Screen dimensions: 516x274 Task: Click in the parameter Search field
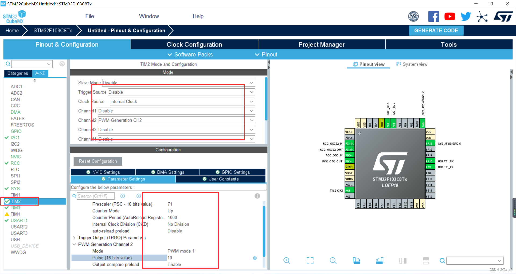click(x=96, y=196)
